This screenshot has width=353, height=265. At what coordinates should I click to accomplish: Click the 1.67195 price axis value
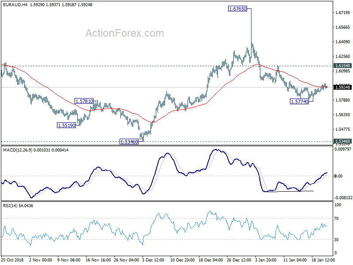point(343,13)
